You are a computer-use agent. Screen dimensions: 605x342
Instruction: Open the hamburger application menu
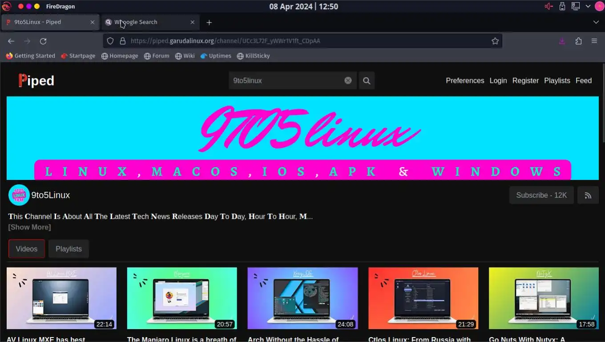(594, 41)
